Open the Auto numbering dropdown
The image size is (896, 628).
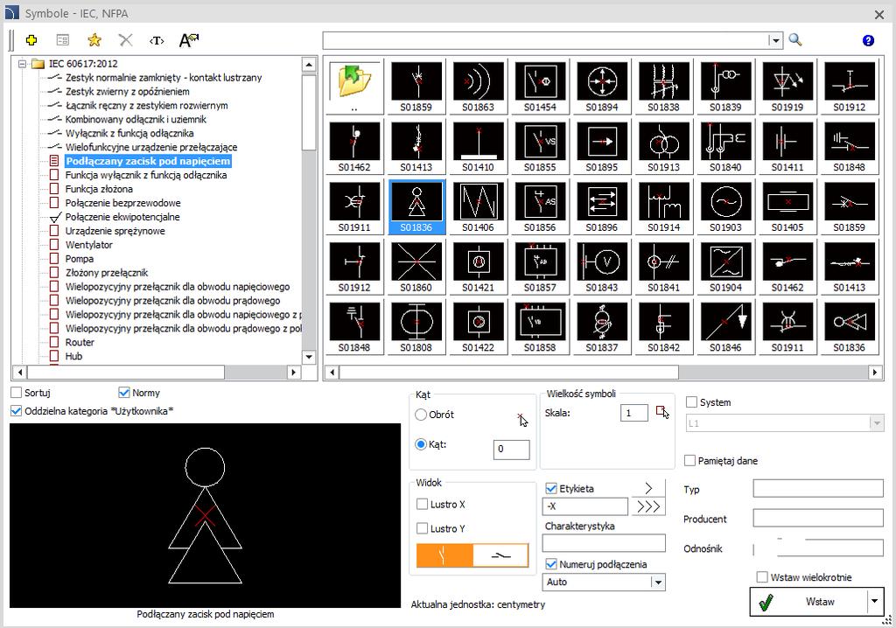pos(658,583)
